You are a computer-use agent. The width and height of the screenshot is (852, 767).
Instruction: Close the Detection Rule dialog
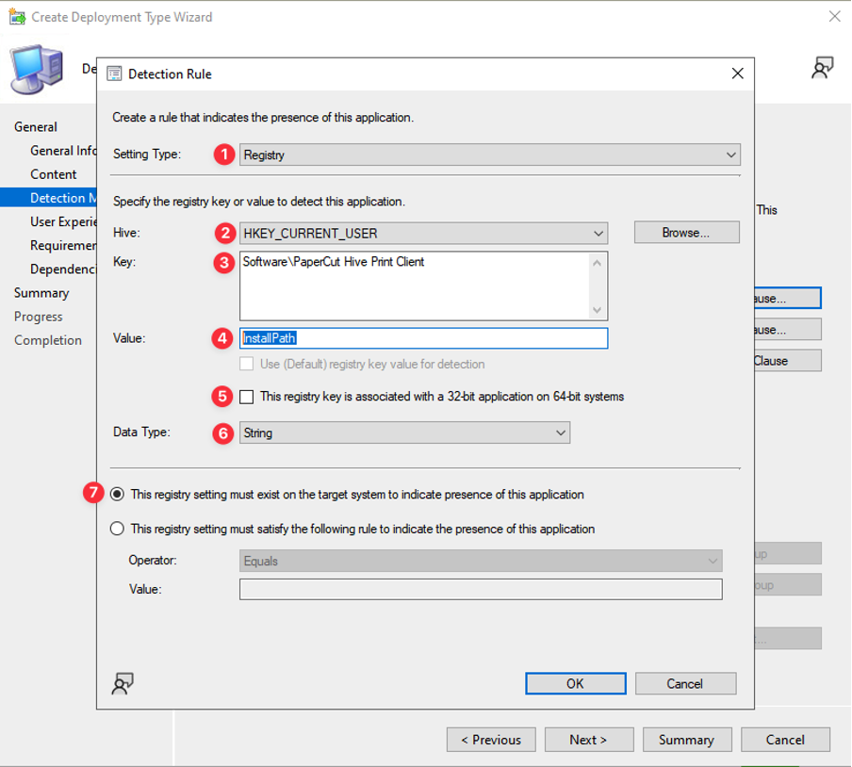tap(737, 73)
